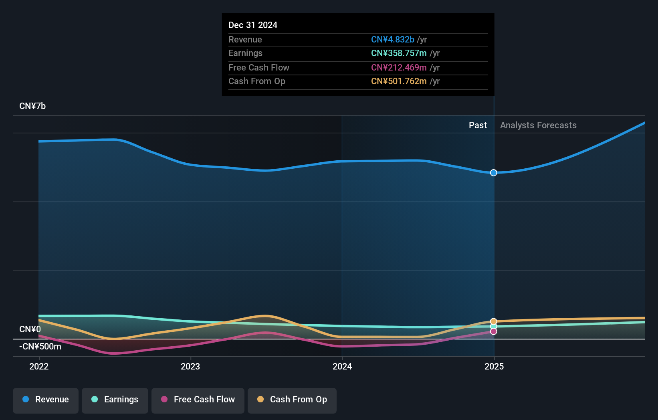Click the 2023 label on the time axis
The height and width of the screenshot is (420, 658).
tap(190, 366)
